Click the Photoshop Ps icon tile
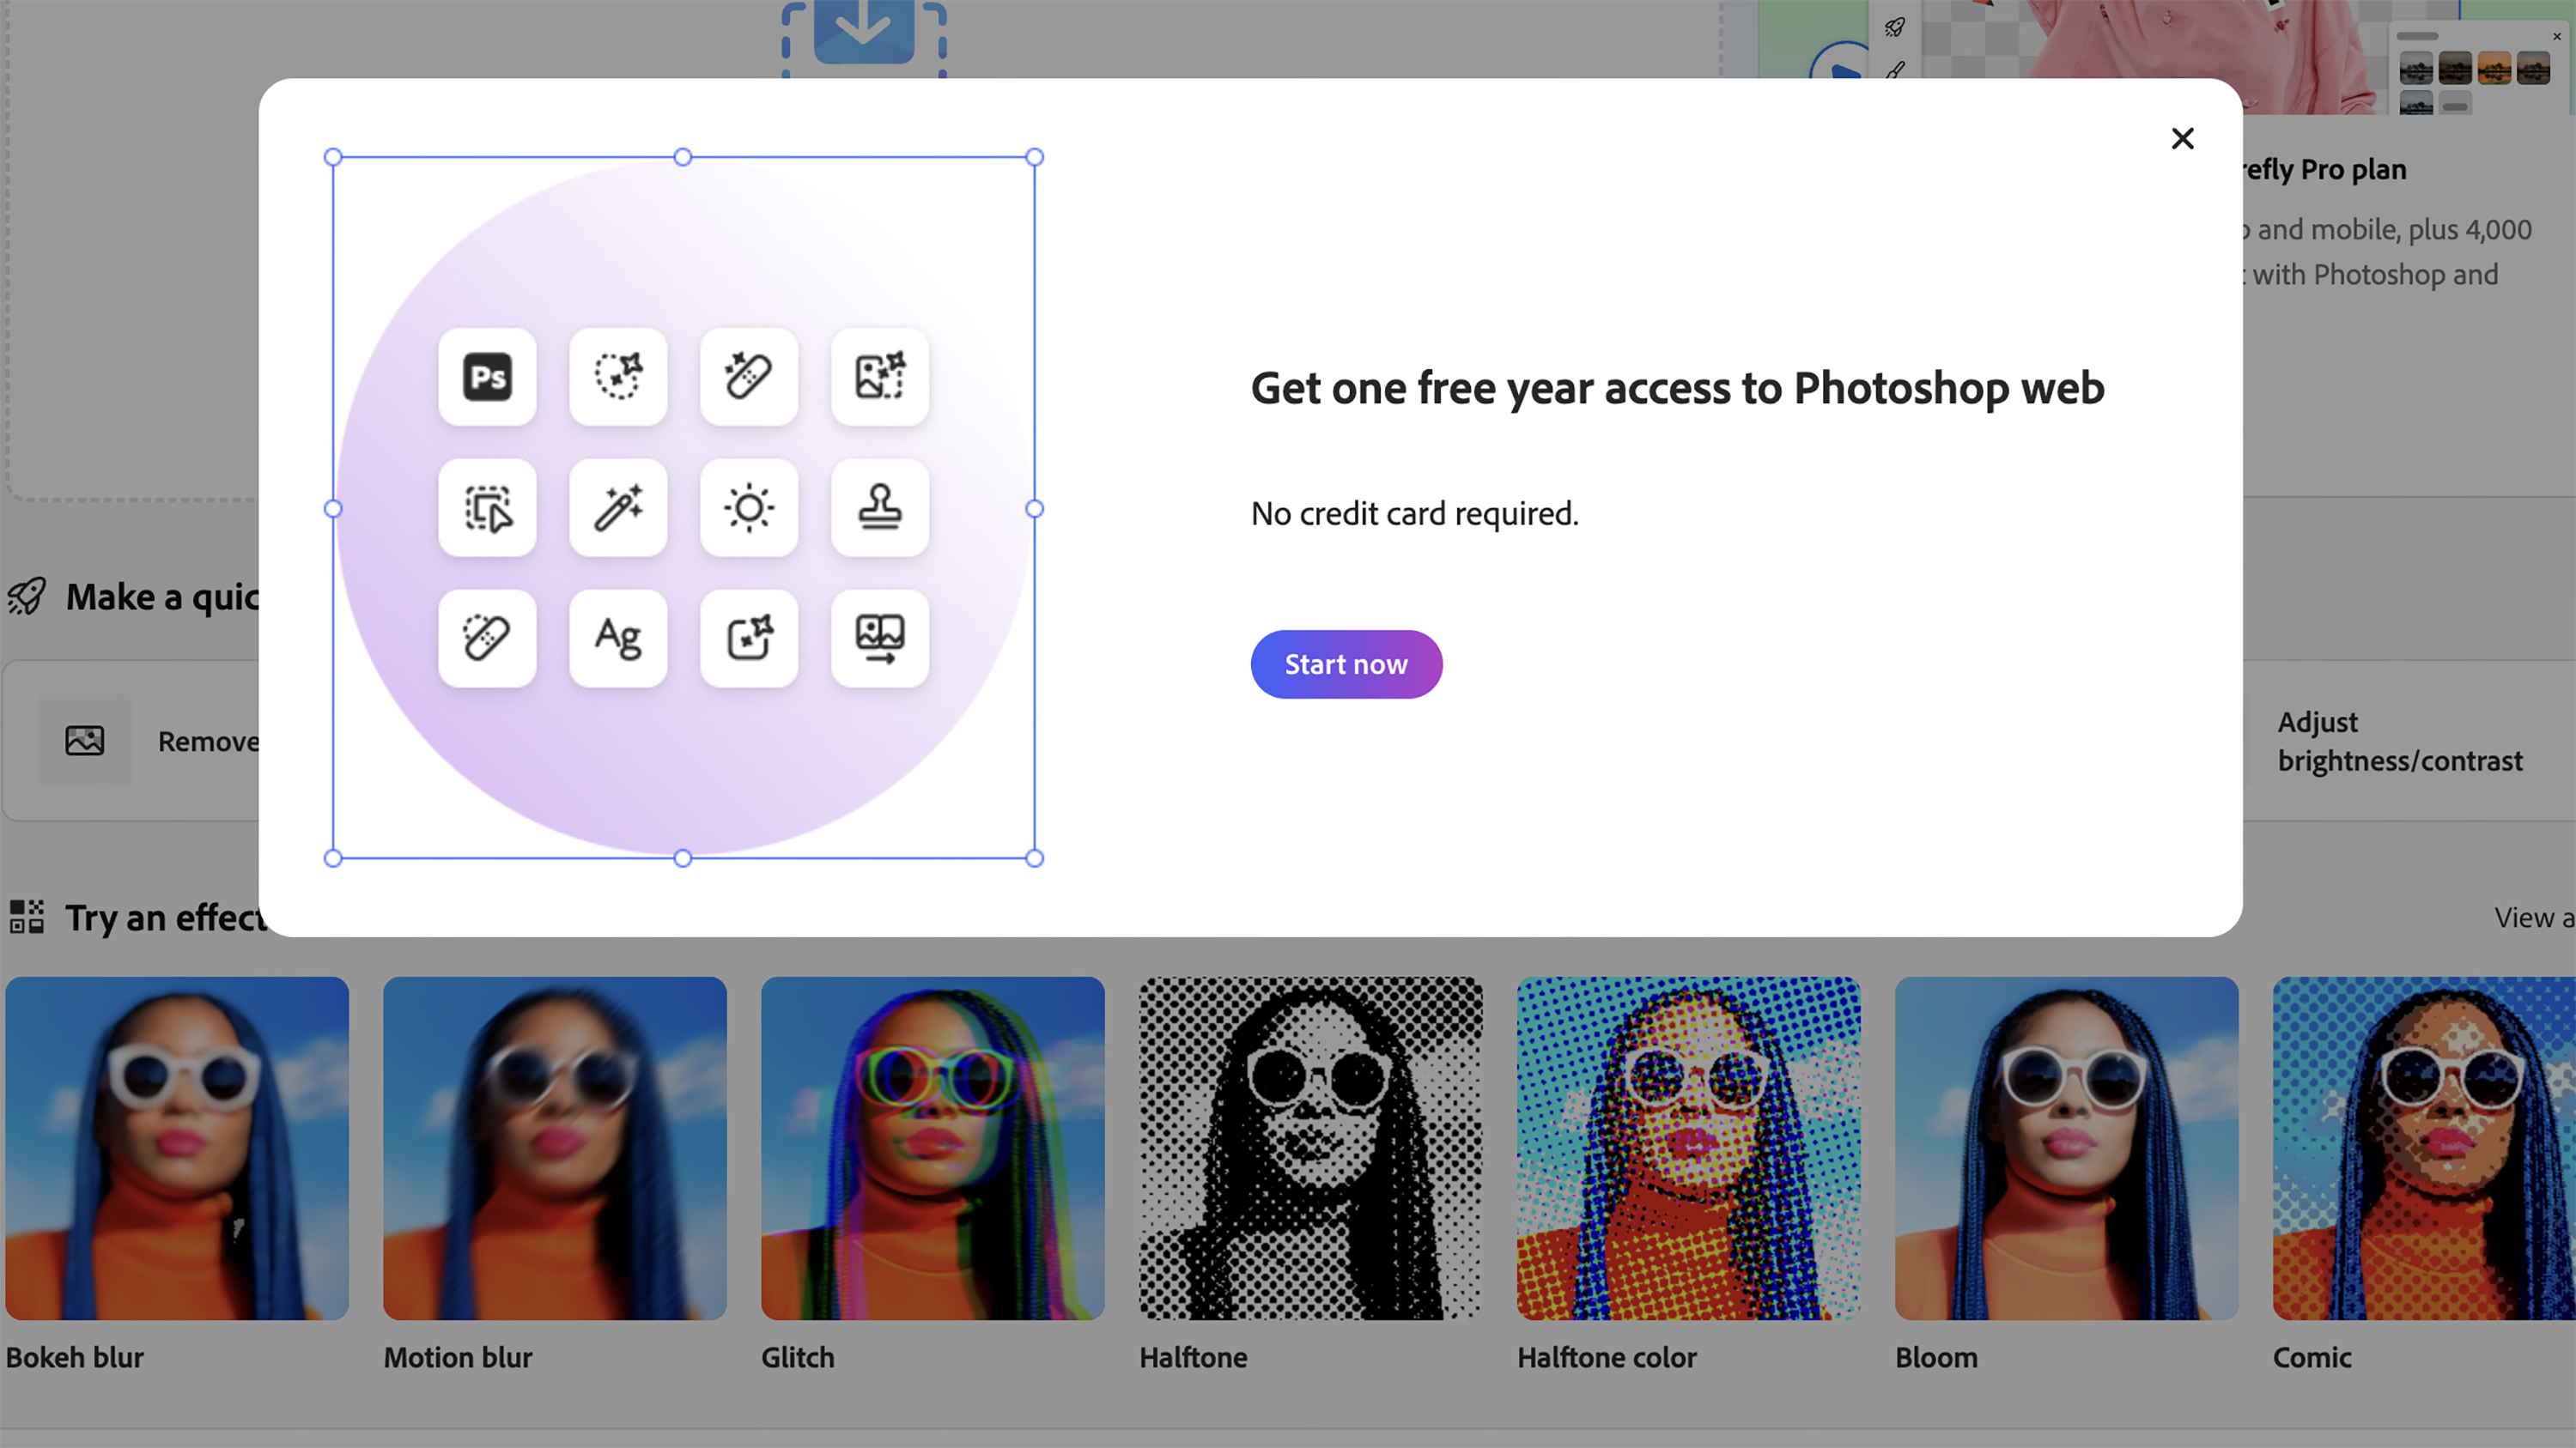This screenshot has width=2576, height=1448. [487, 377]
